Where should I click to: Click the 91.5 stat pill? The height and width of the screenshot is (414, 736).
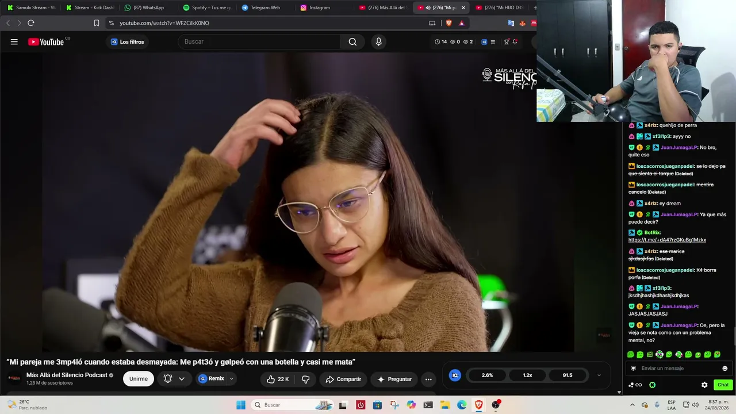coord(568,375)
